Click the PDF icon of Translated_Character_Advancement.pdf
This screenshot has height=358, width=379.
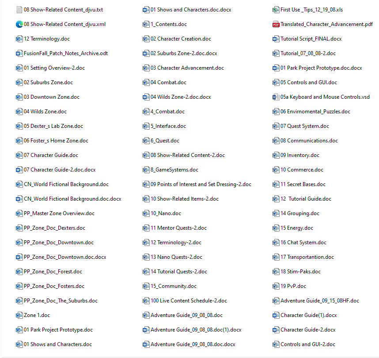tap(276, 24)
